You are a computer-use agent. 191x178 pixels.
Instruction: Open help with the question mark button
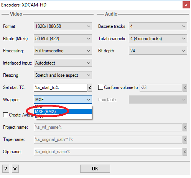[6, 169]
